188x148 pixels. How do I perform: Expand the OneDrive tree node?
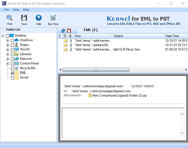pos(8,40)
